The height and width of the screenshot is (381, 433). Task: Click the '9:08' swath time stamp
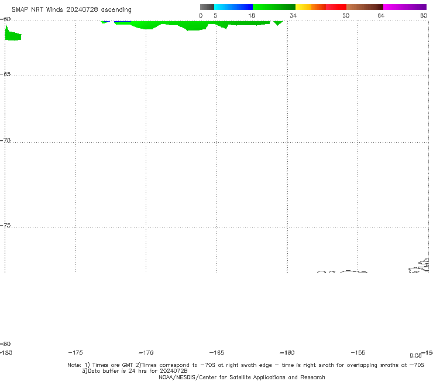415,356
